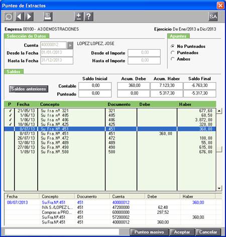
Task: Click the Saldos section label
Action: 14,72
